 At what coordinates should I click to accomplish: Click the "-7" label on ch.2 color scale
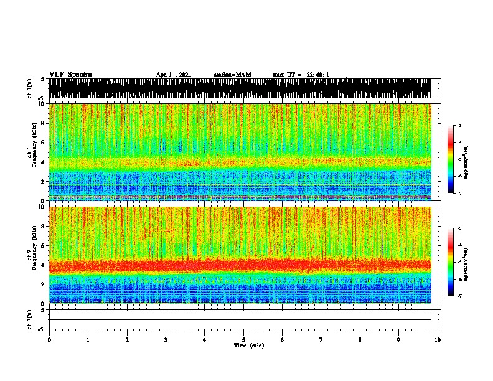point(459,296)
